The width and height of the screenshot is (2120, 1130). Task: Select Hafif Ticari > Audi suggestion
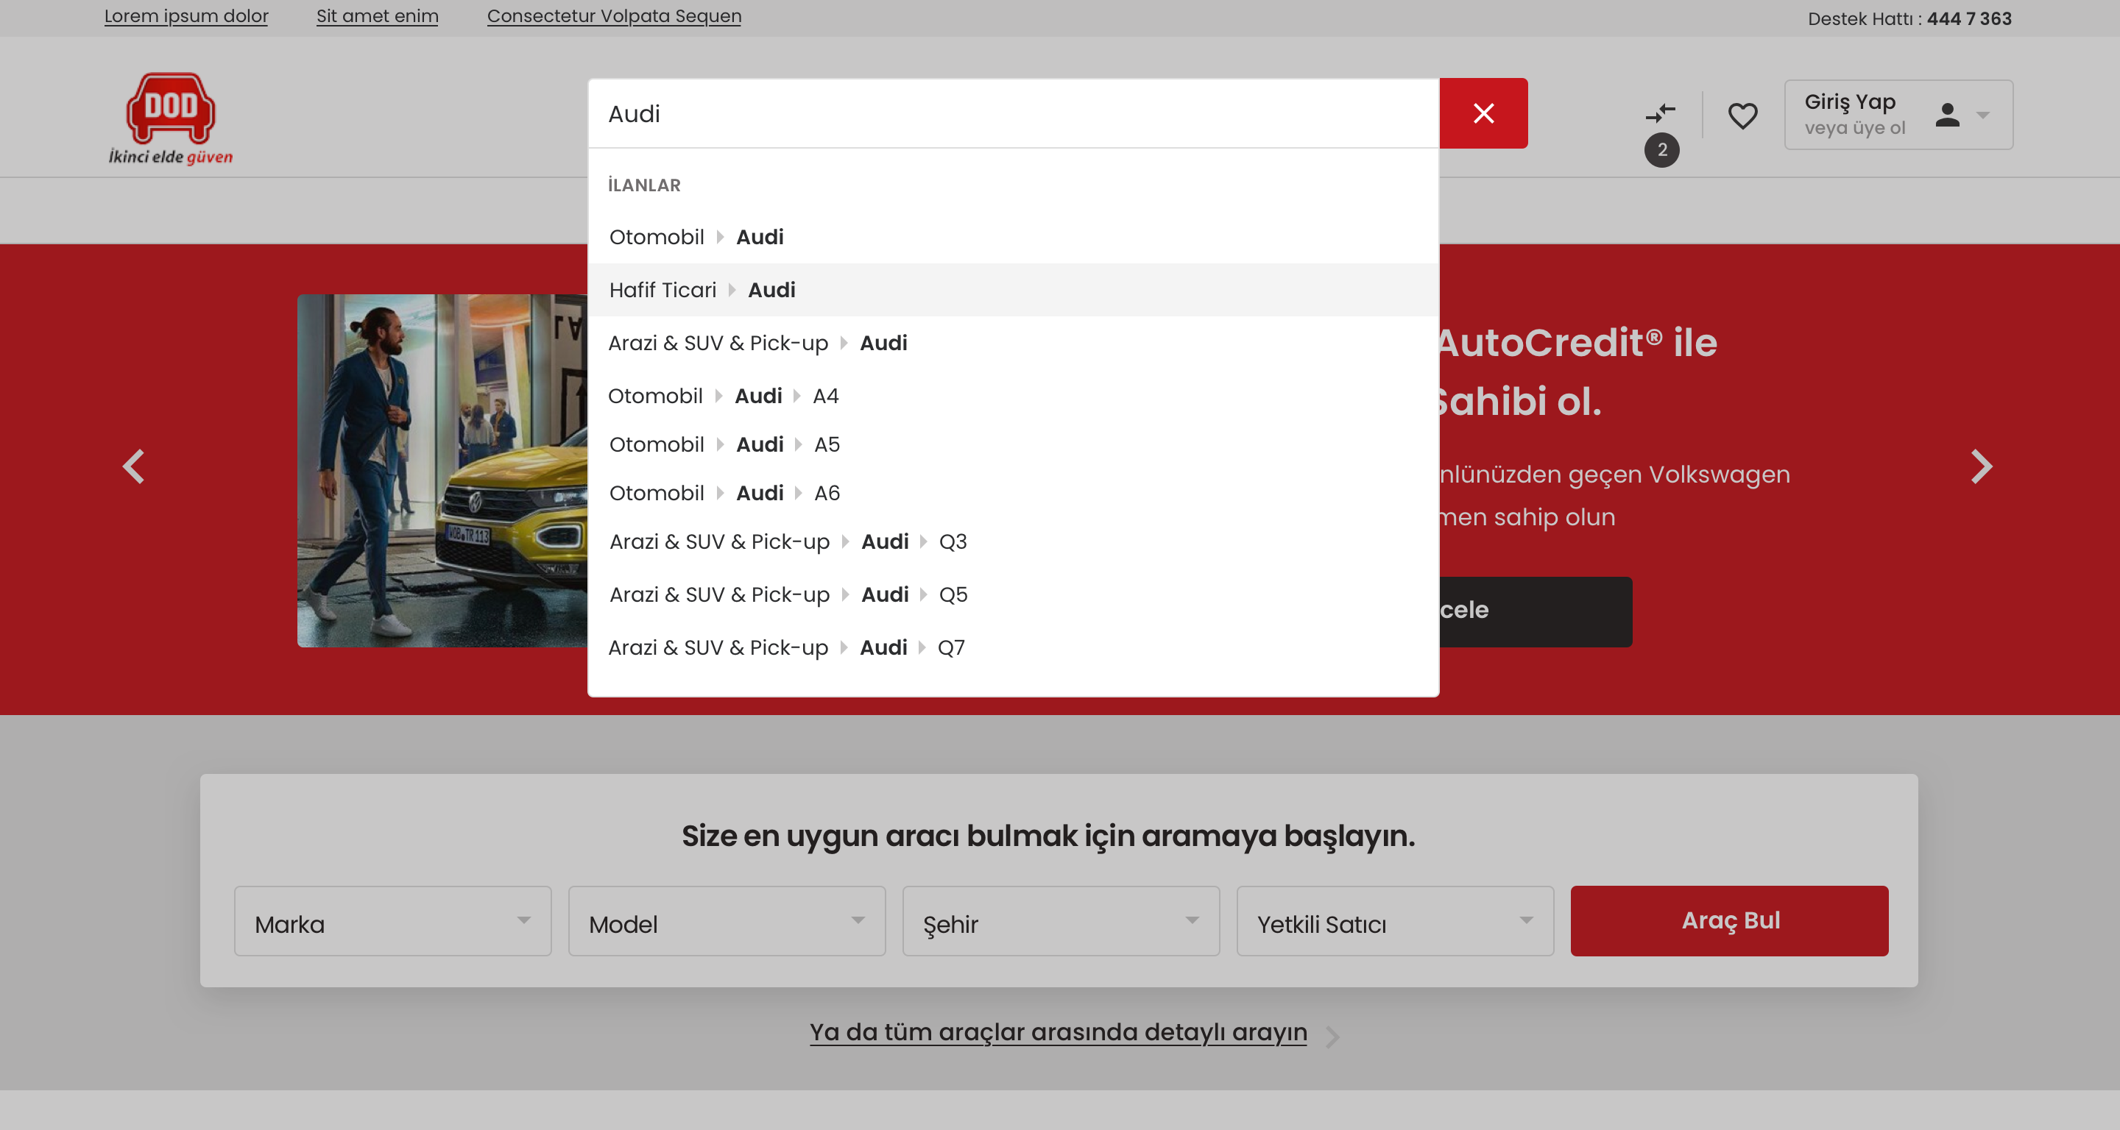coord(1014,290)
